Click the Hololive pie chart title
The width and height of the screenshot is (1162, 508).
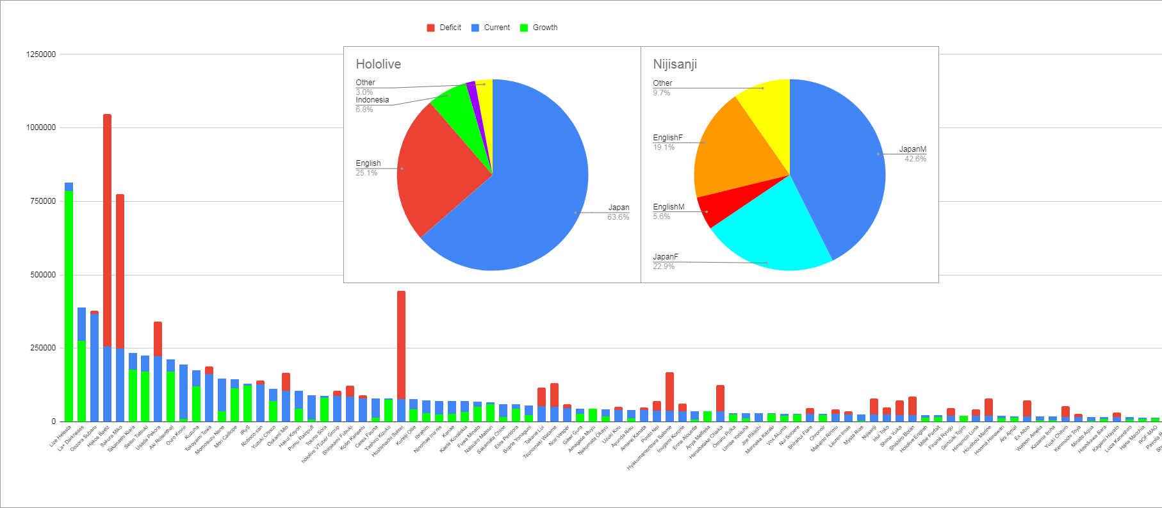point(379,64)
